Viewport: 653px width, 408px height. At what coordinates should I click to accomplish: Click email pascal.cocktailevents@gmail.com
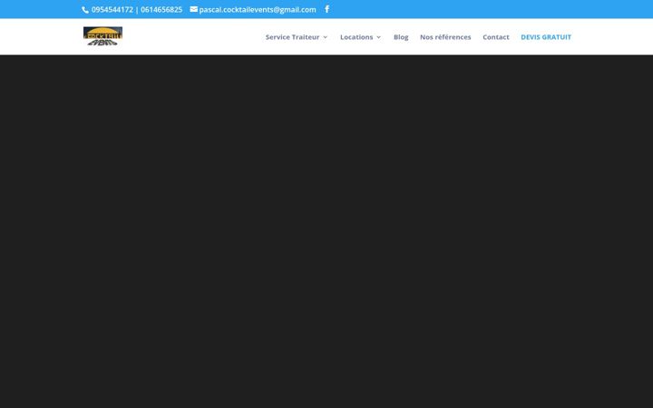coord(258,10)
